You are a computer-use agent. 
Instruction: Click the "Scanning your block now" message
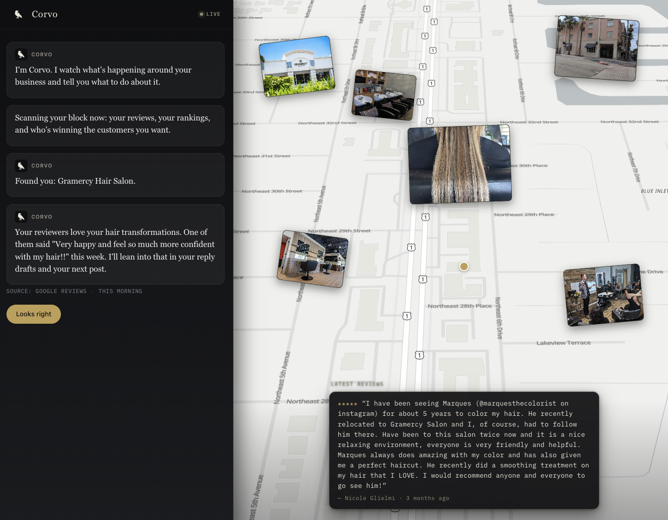pyautogui.click(x=115, y=126)
